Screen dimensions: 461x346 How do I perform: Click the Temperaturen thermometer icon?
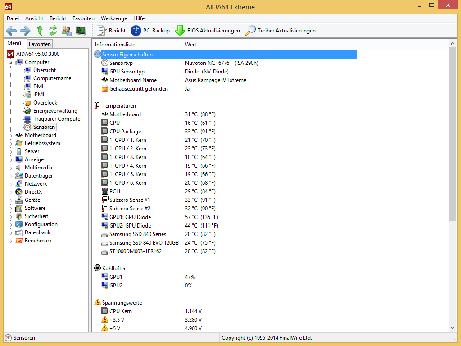click(97, 105)
